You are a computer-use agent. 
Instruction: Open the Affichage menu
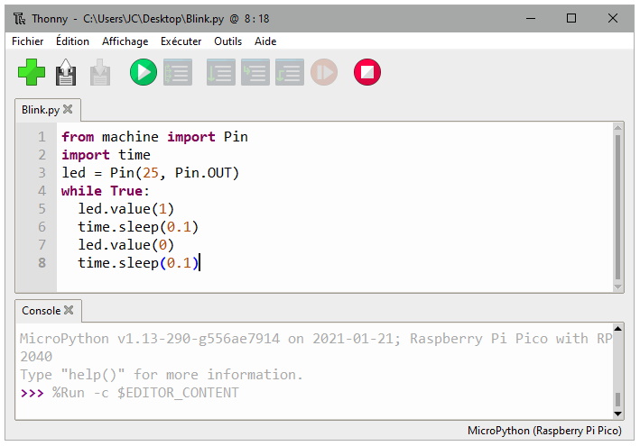click(125, 41)
